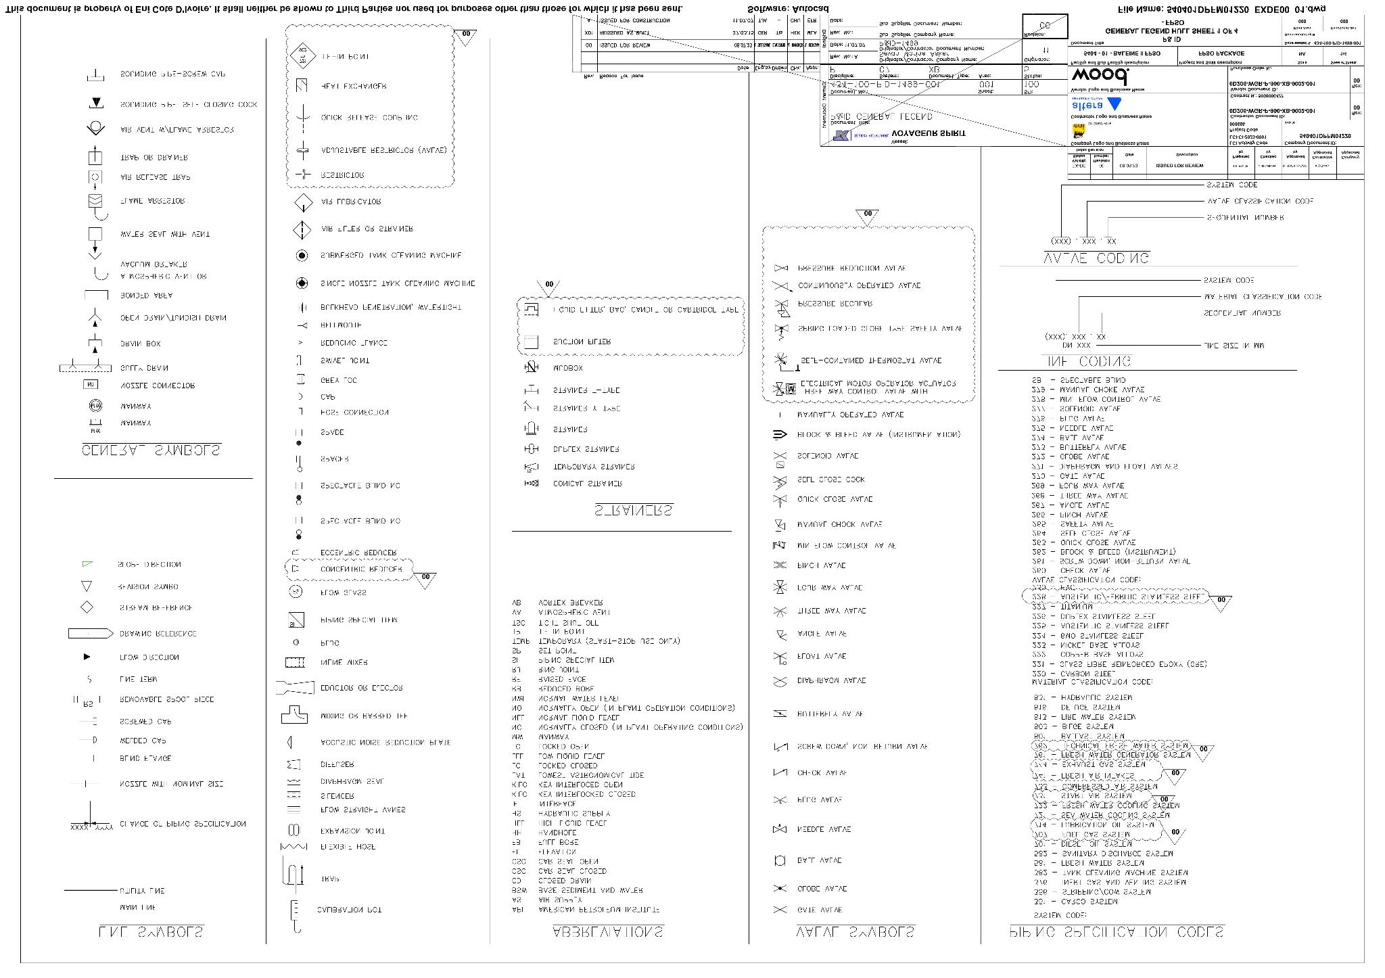Screen dimensions: 1385x978
Task: Click the VALVE CODING heading
Action: [1096, 258]
